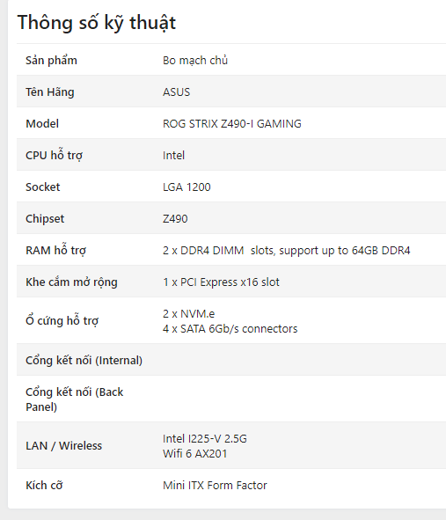Select the '2 x DDR4 DIMM slots' text
This screenshot has height=520, width=446.
tap(219, 251)
